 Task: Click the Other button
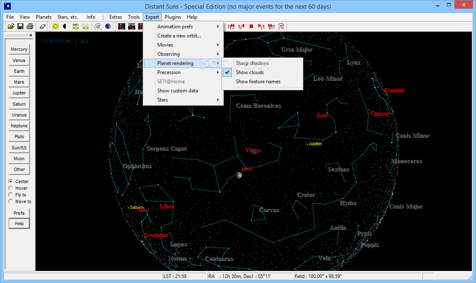19,169
